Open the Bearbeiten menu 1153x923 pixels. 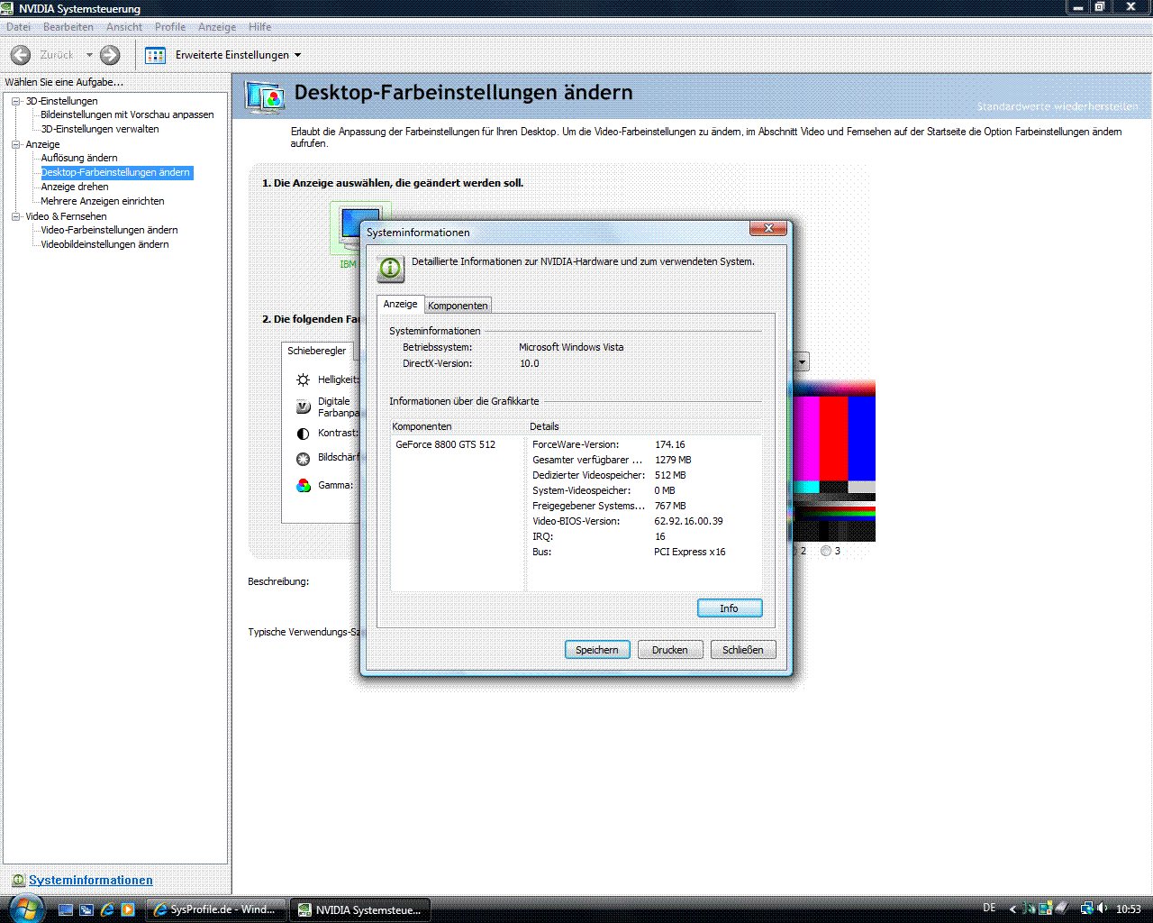68,27
